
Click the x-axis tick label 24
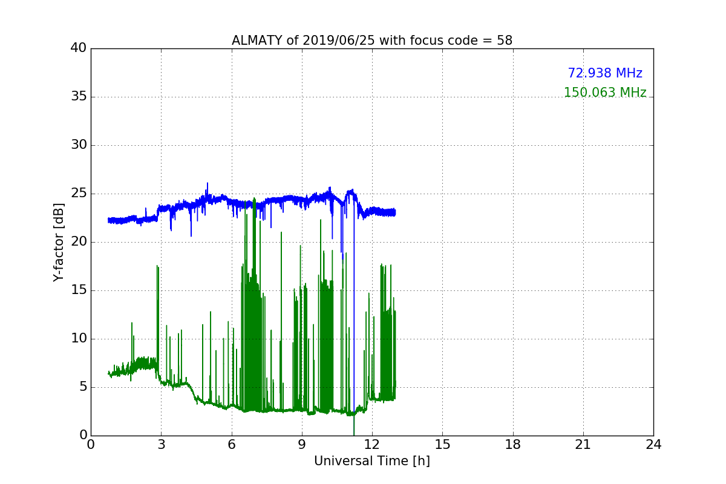pos(653,445)
